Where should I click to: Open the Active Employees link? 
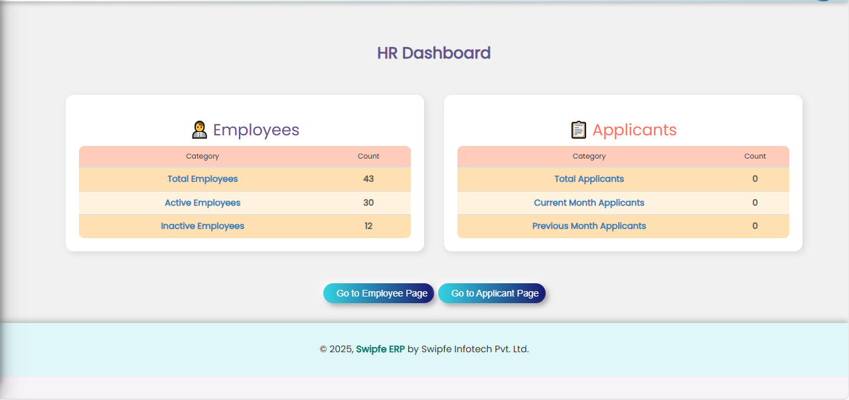point(202,203)
